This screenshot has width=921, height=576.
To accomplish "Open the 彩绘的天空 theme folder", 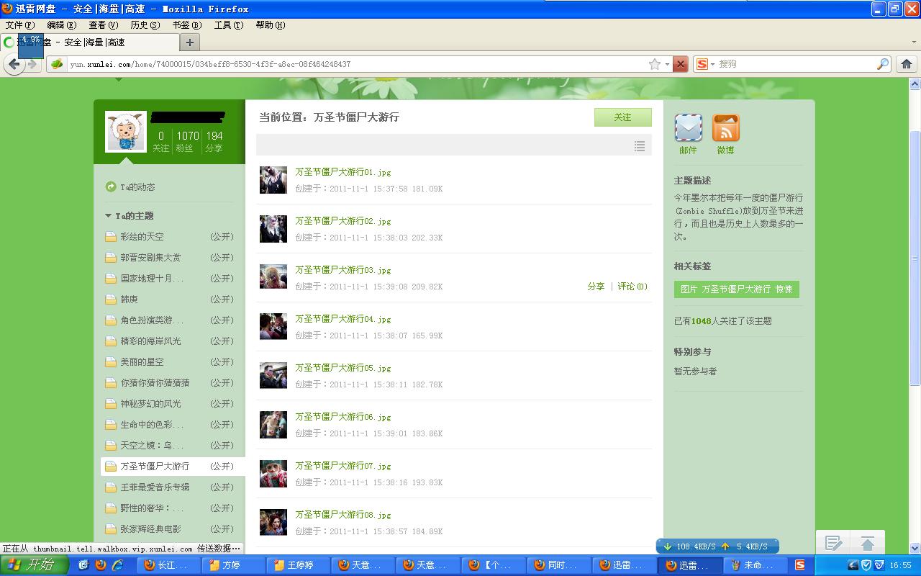I will (142, 236).
